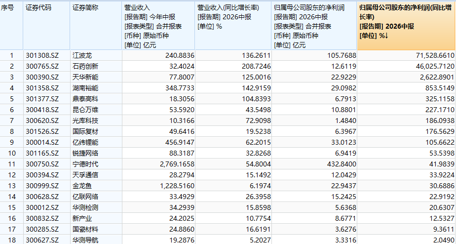Viewport: 456px width, 244px height.
Task: Select the 华测检测 name cell
Action: pos(85,207)
